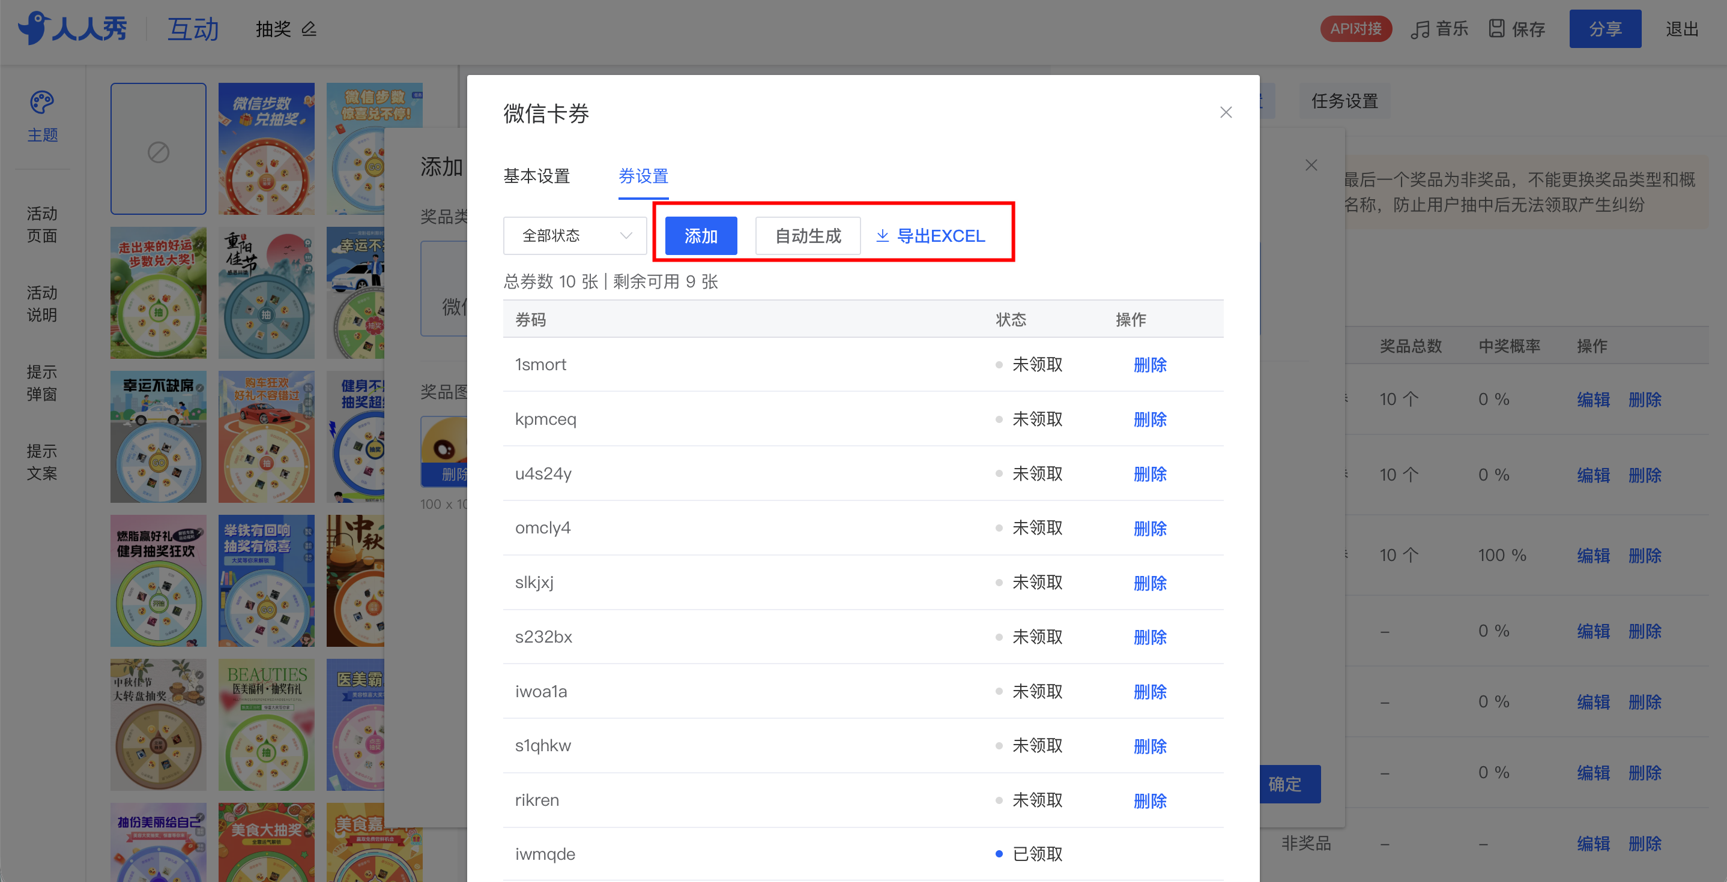
Task: Open 活动页面 in left sidebar
Action: (x=42, y=224)
